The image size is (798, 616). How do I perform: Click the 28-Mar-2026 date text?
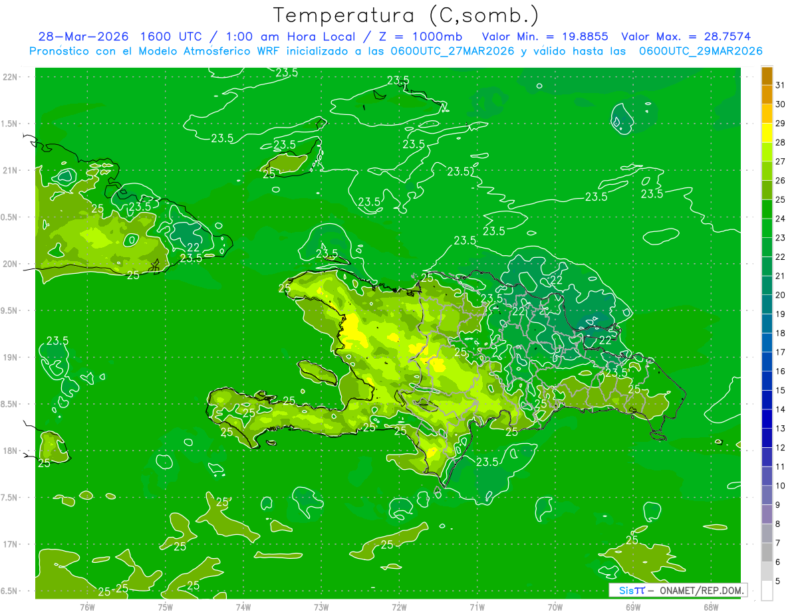[x=83, y=37]
